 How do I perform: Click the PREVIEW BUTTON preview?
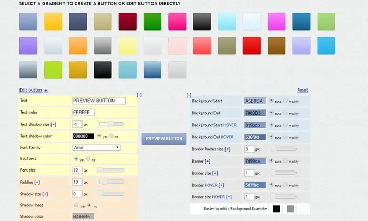(164, 139)
